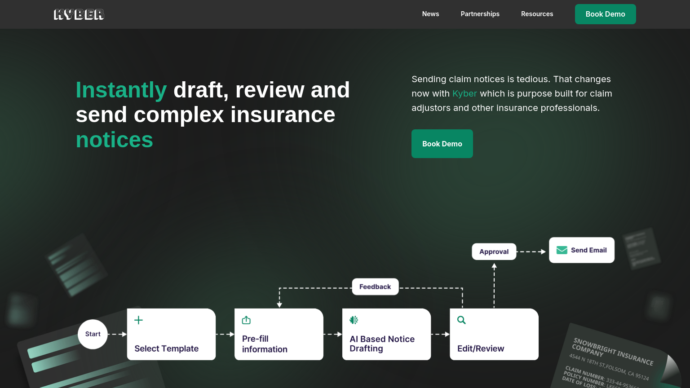Select the Select Template step card
Image resolution: width=690 pixels, height=388 pixels.
[171, 335]
